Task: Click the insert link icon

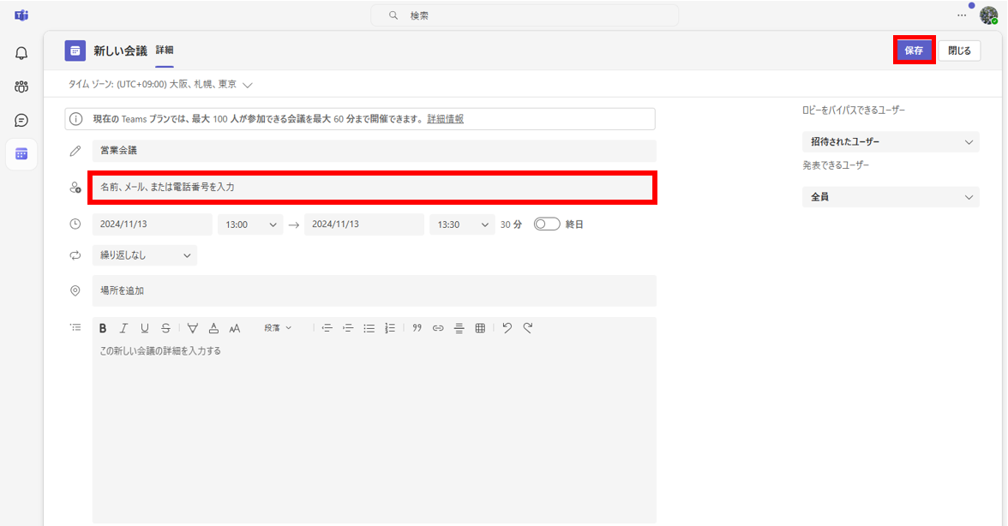Action: tap(438, 328)
